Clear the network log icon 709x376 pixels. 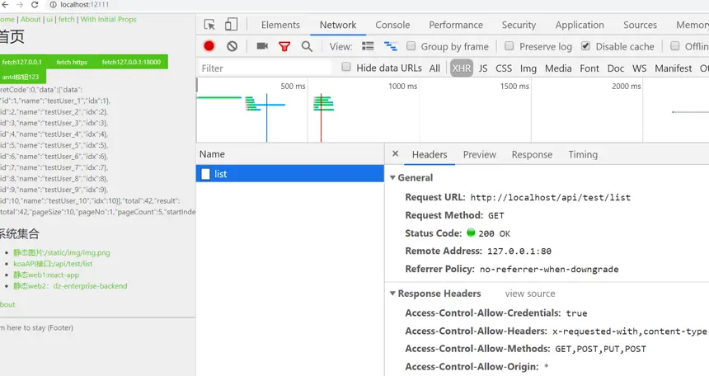tap(232, 46)
